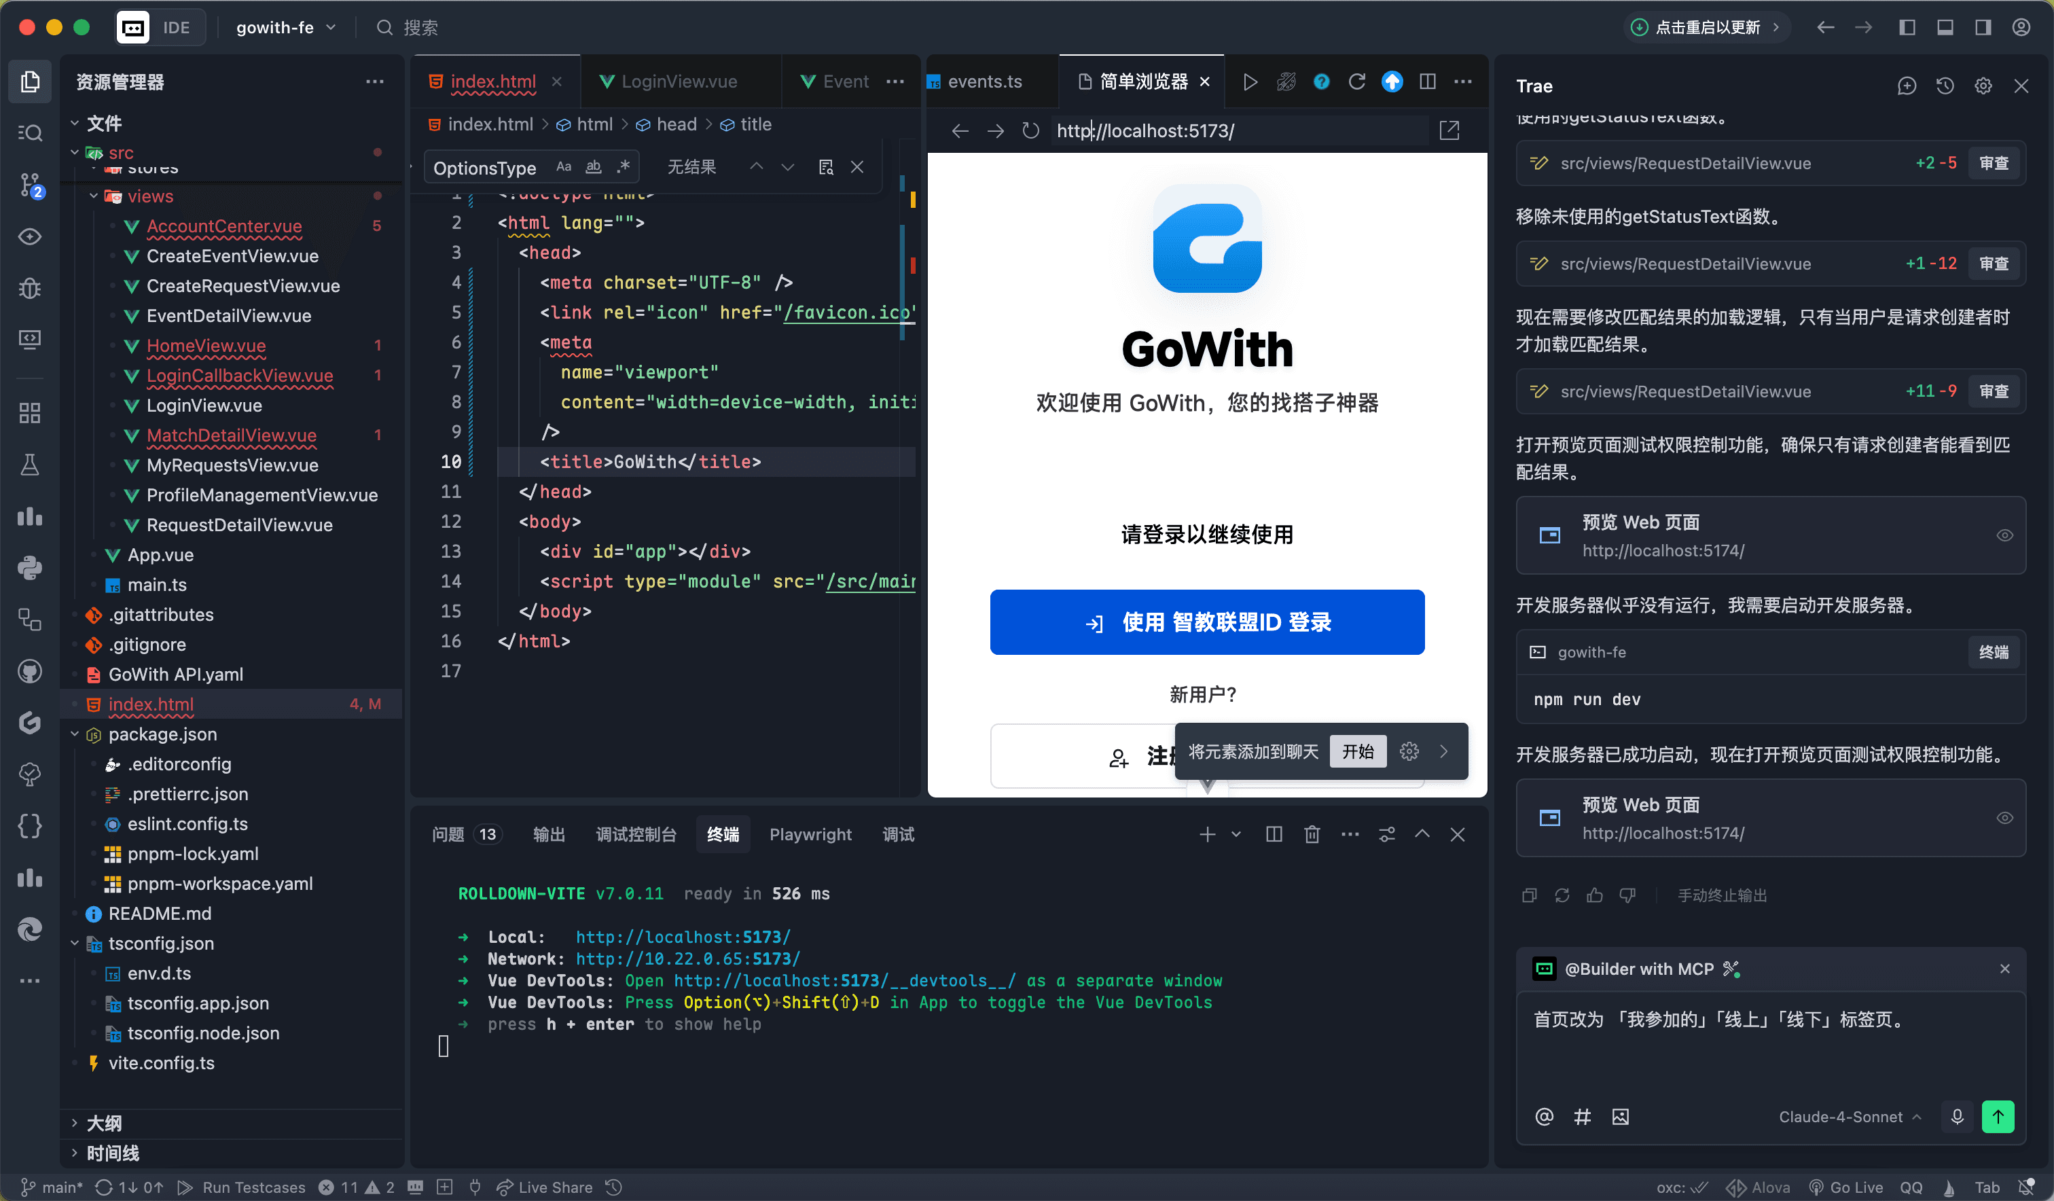Click 使用 智教联盟ID 登录 button
The width and height of the screenshot is (2054, 1201).
(x=1207, y=622)
